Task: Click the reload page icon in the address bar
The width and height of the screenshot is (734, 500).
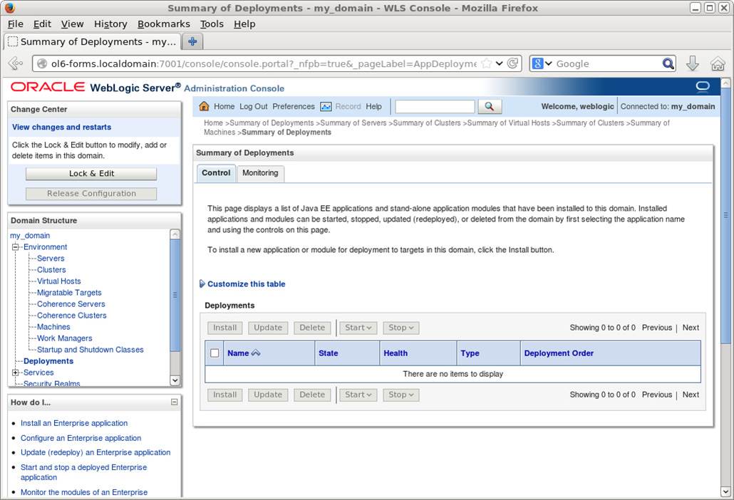Action: pyautogui.click(x=512, y=63)
